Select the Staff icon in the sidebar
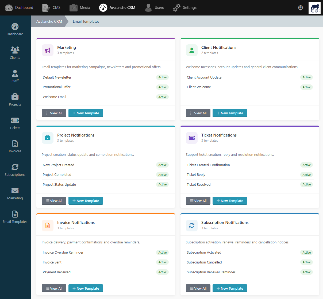This screenshot has height=299, width=323. [15, 76]
